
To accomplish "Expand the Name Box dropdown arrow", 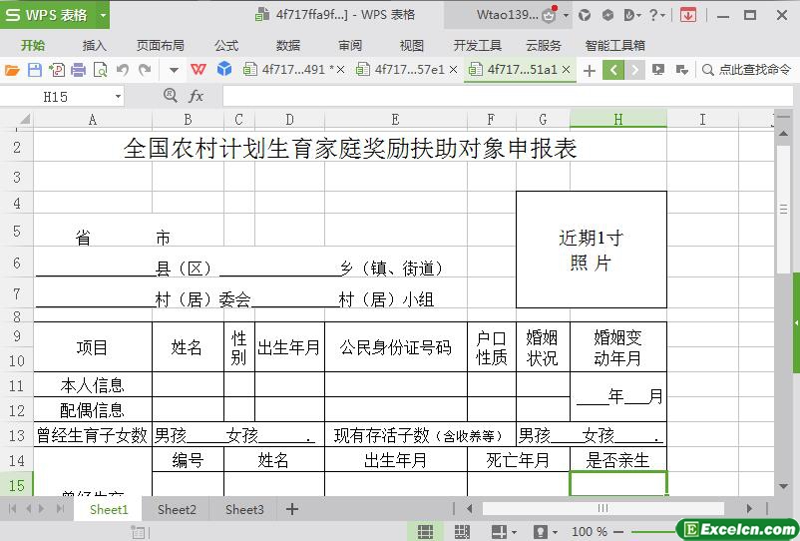I will pyautogui.click(x=118, y=97).
